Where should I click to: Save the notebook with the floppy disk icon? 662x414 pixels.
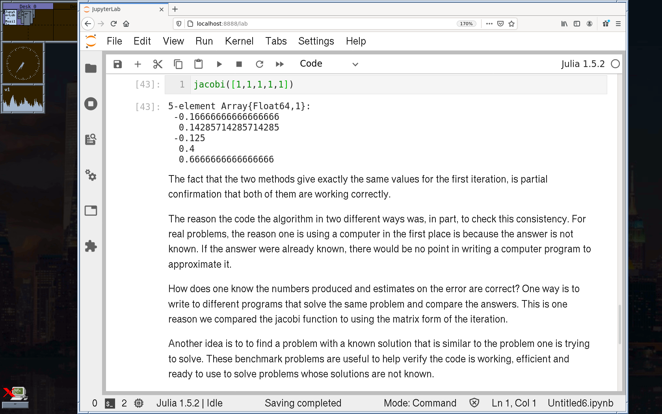click(117, 64)
